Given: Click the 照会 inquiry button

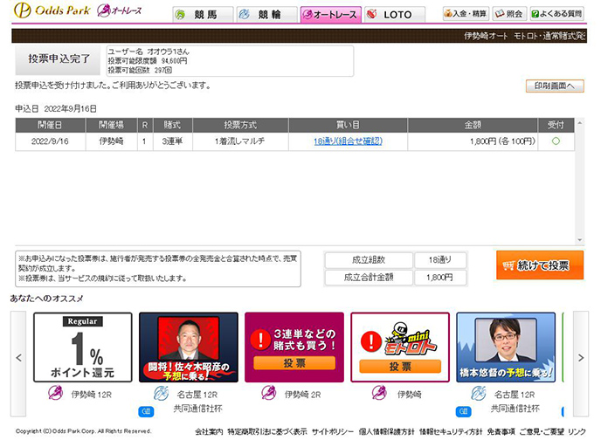Looking at the screenshot, I should 509,14.
